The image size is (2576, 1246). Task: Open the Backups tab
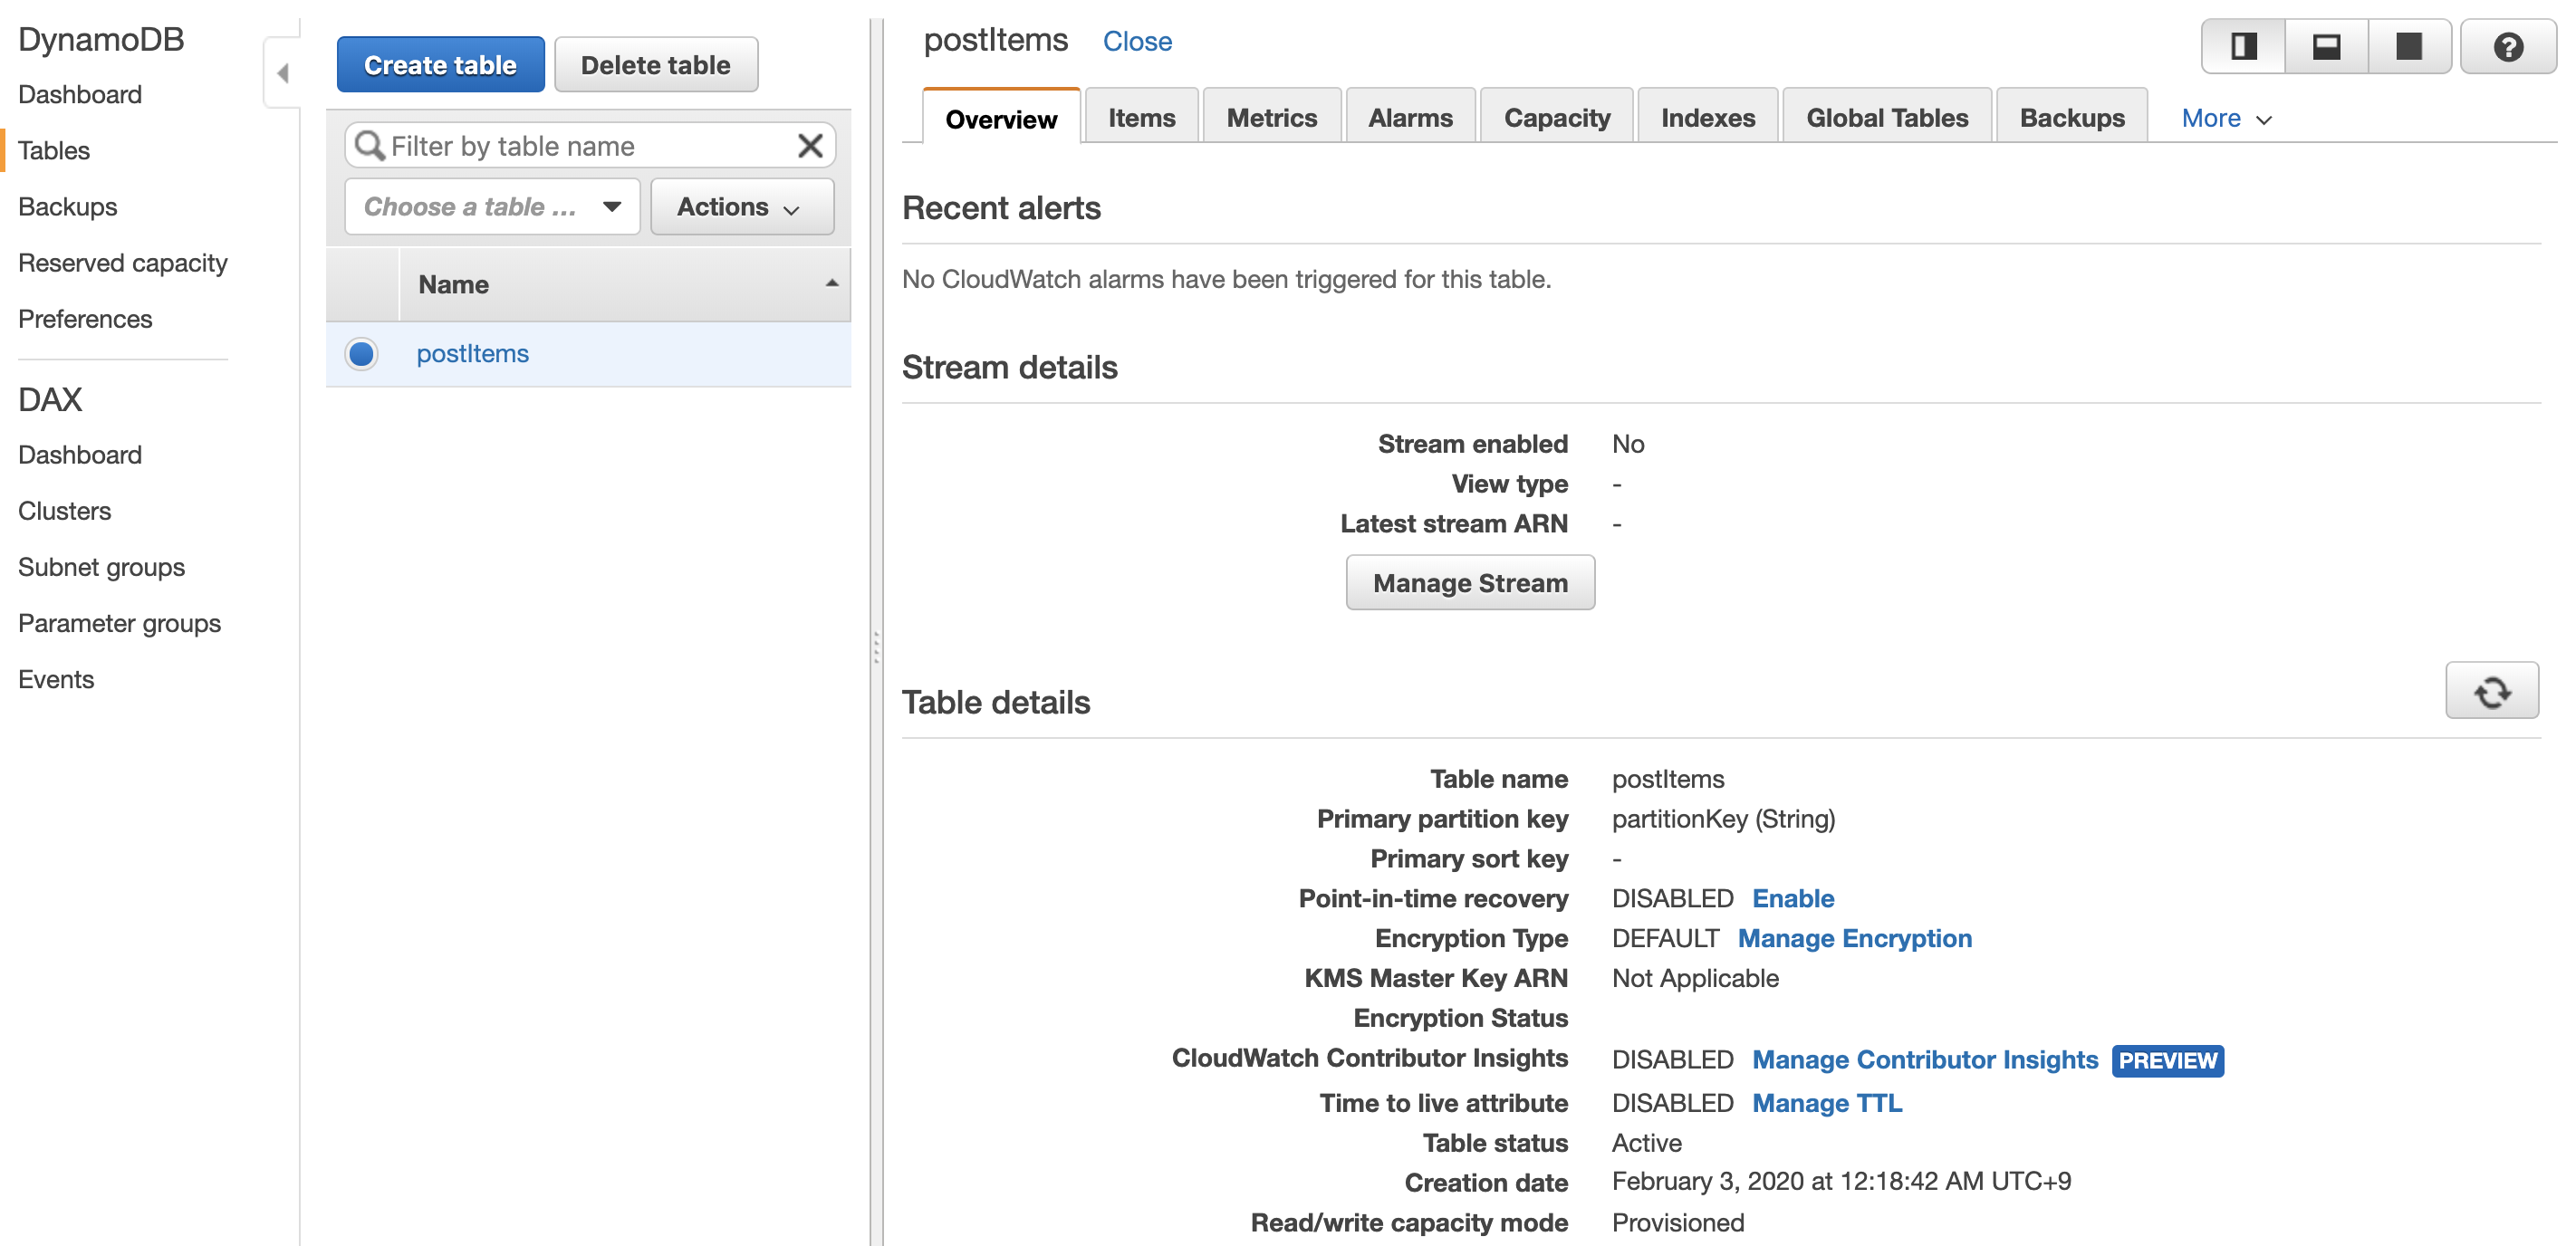point(2071,117)
